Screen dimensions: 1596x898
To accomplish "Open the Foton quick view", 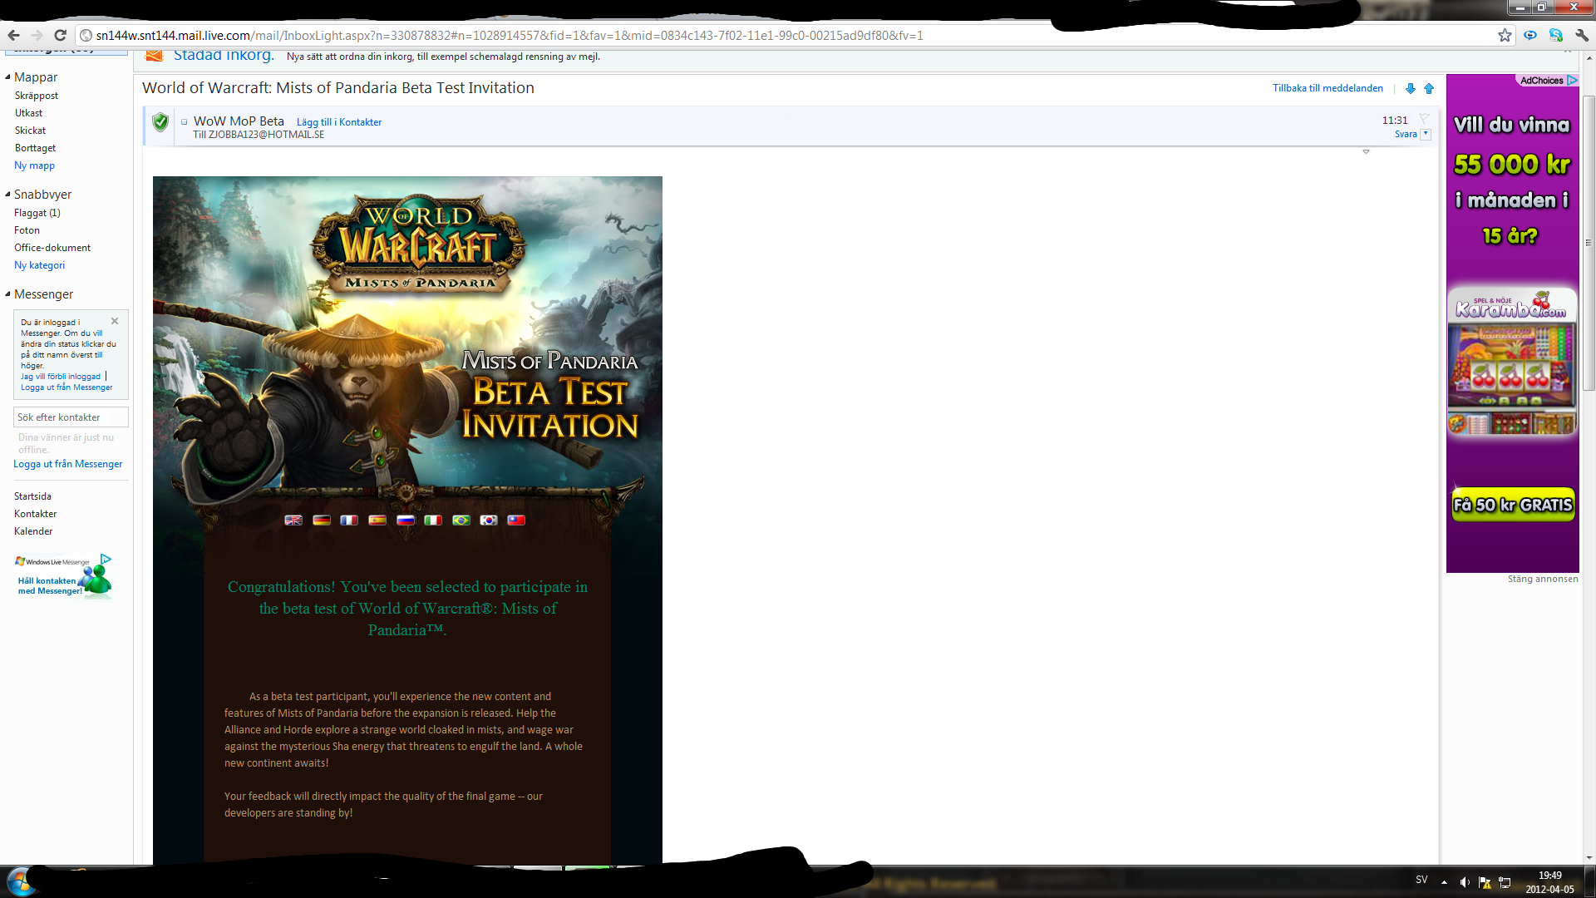I will pos(27,230).
